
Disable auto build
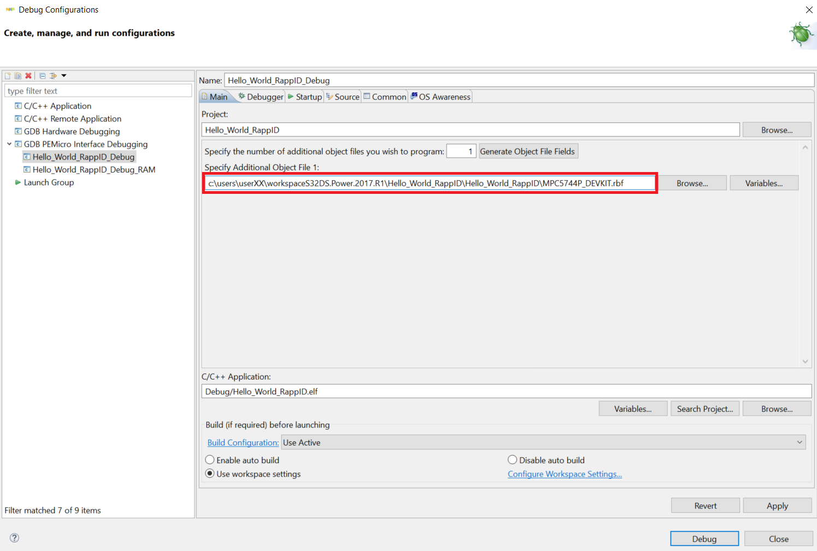coord(512,460)
